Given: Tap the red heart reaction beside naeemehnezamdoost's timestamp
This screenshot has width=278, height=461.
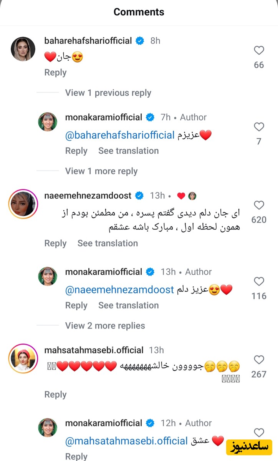Looking at the screenshot, I should click(x=181, y=196).
